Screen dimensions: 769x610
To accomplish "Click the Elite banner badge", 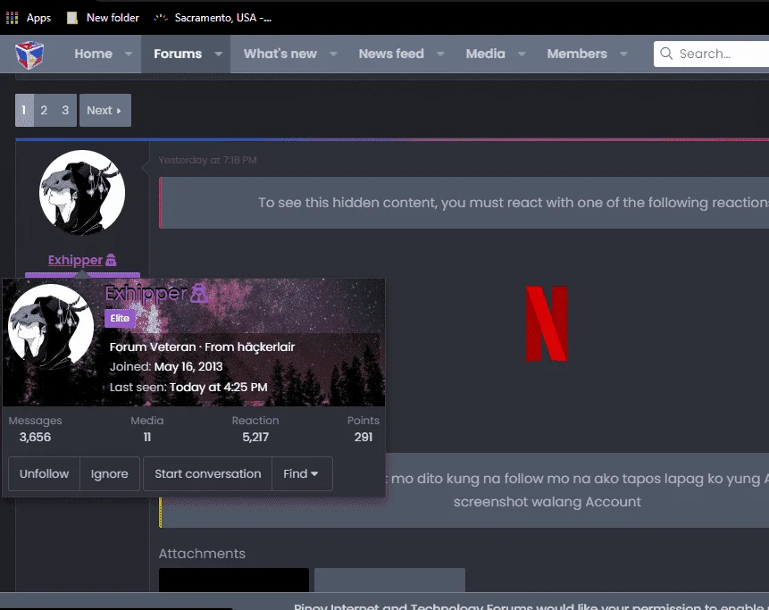I will click(x=120, y=318).
